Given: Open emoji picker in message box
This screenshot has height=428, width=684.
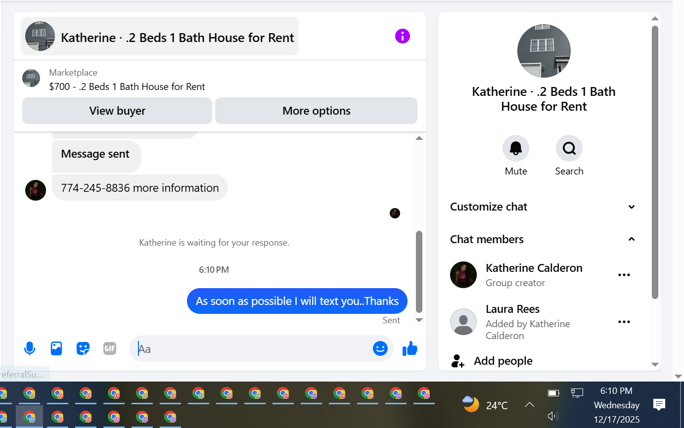Looking at the screenshot, I should click(x=380, y=348).
